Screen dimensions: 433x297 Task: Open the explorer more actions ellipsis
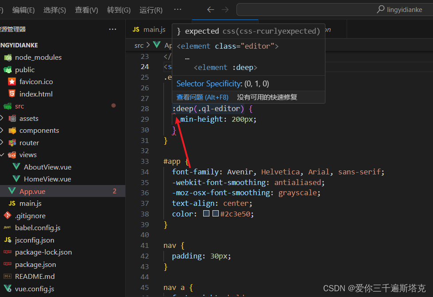coord(112,29)
